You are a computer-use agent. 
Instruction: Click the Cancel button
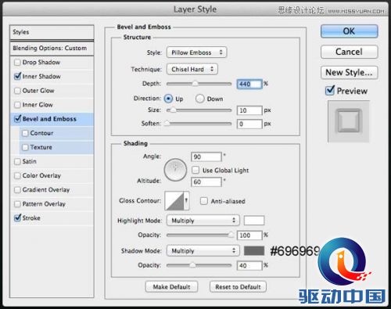pos(349,52)
